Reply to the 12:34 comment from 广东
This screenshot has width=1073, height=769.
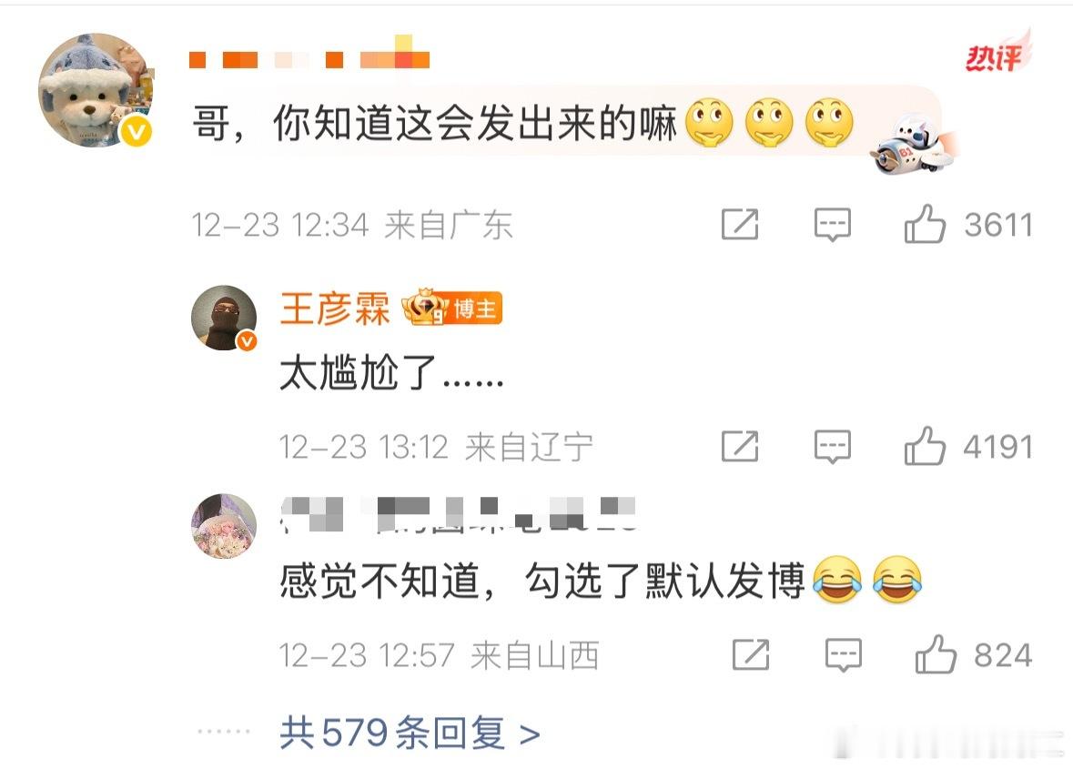tap(832, 225)
